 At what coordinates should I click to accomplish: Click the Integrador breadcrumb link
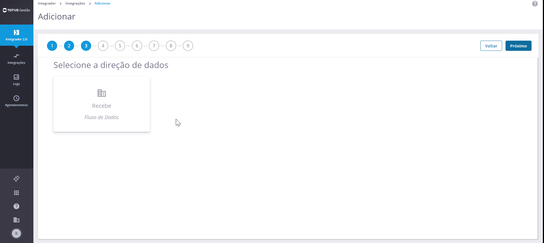tap(47, 3)
